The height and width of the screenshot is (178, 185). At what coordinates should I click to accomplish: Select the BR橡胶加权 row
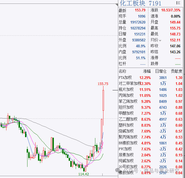[151, 143]
